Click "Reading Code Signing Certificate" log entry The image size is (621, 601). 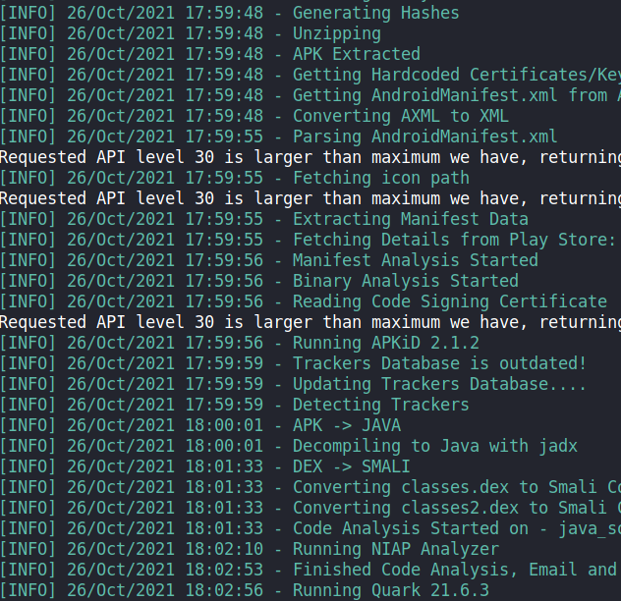point(449,301)
